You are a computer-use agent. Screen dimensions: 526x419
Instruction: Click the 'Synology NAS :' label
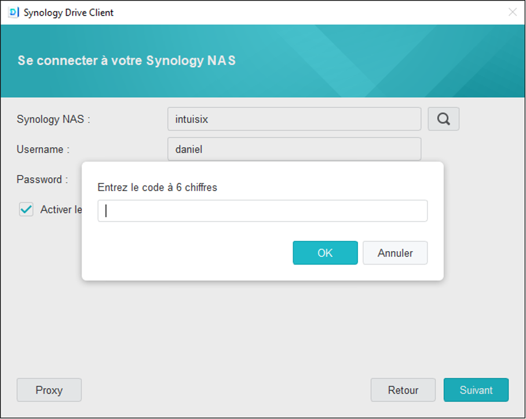click(54, 119)
